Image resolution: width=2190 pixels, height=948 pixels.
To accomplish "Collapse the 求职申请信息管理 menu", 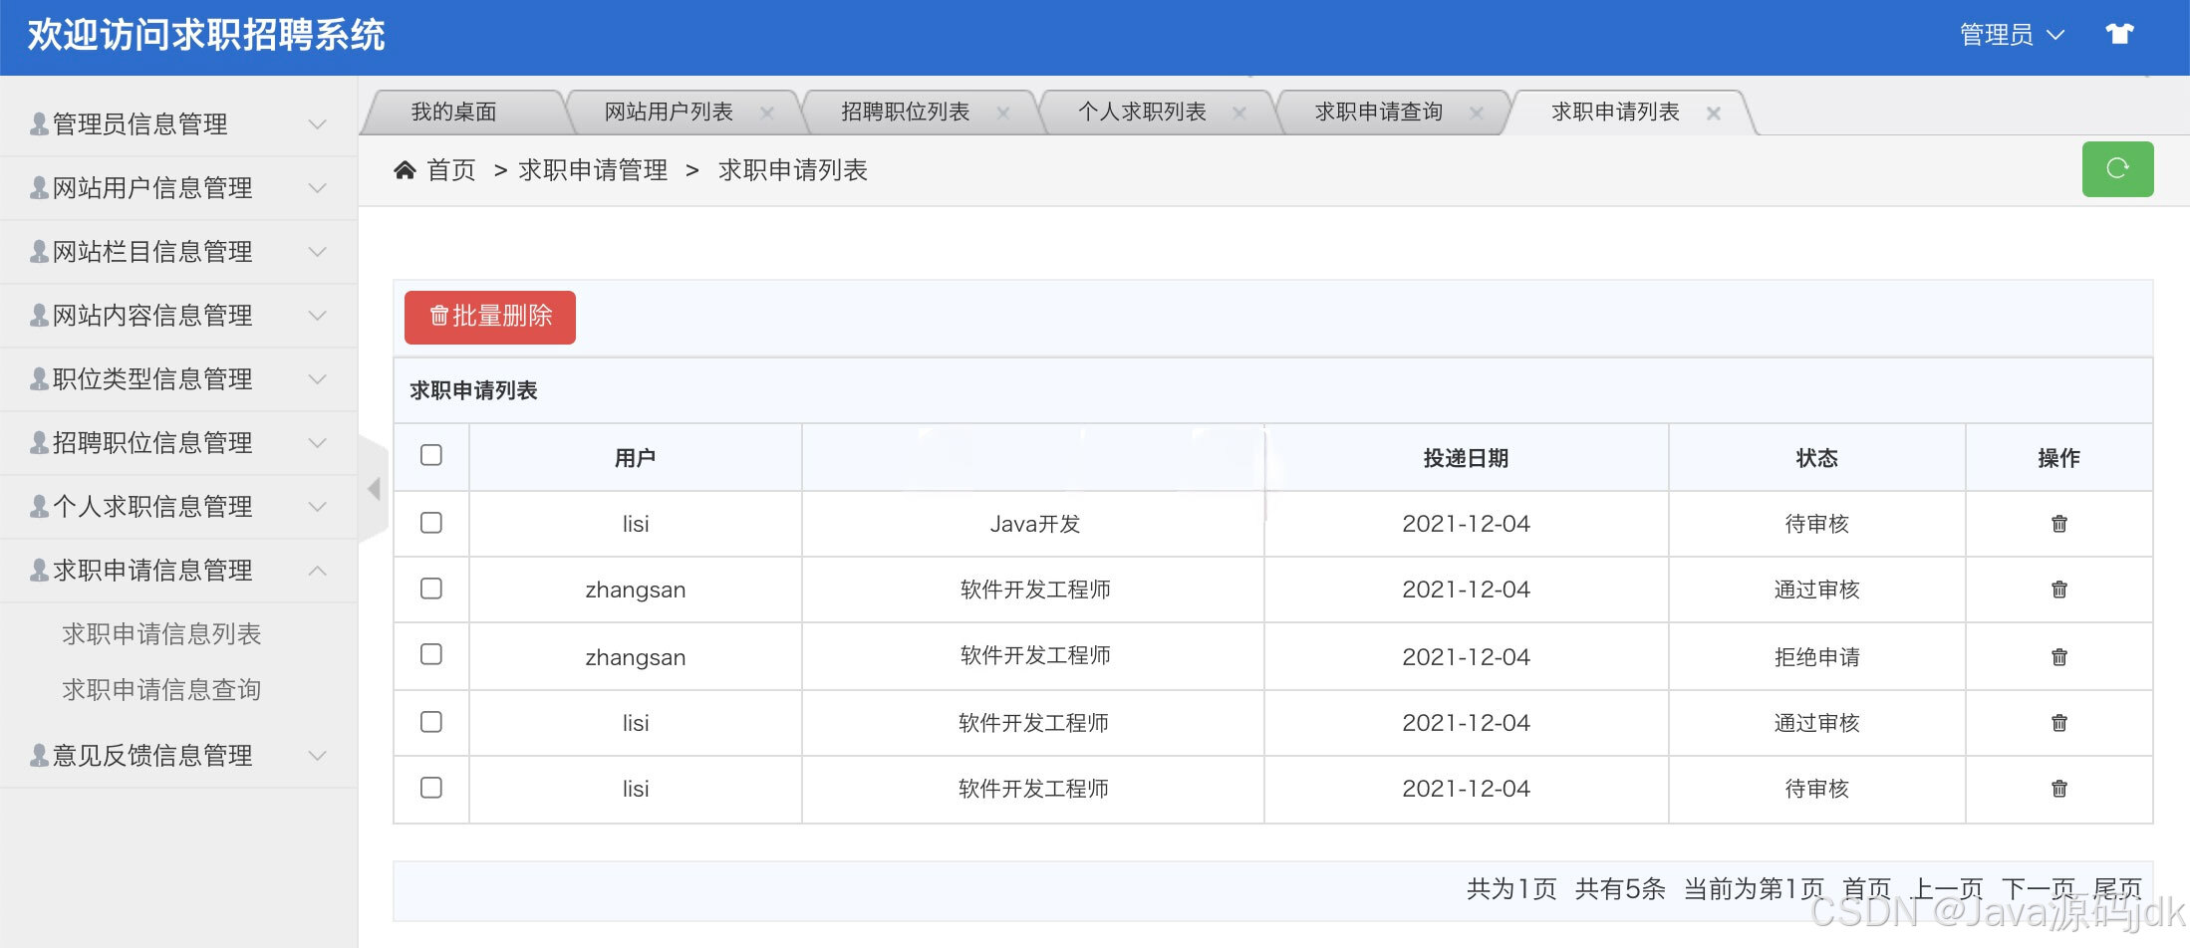I will [179, 571].
